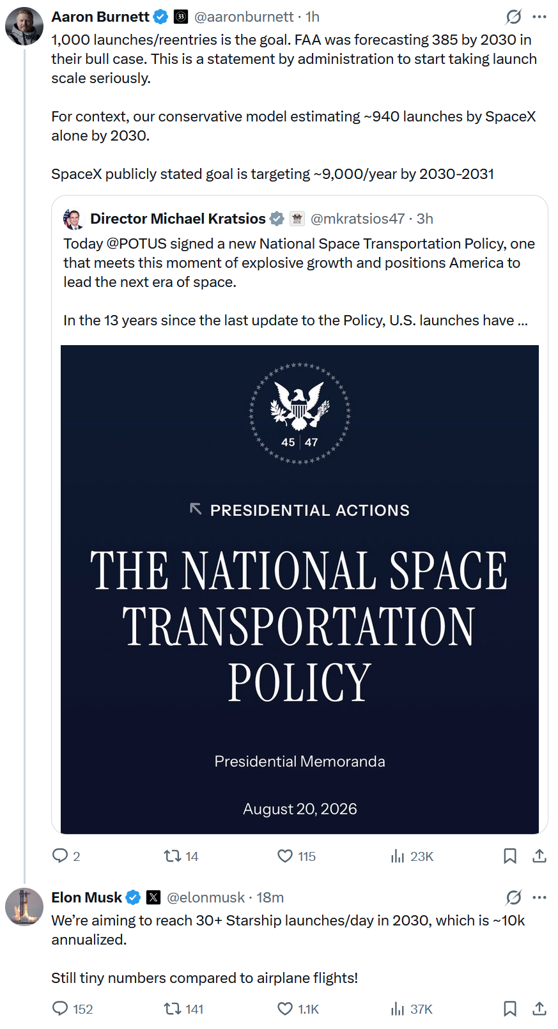Click Elon Musk's rocket profile avatar
This screenshot has width=558, height=1029.
[24, 907]
